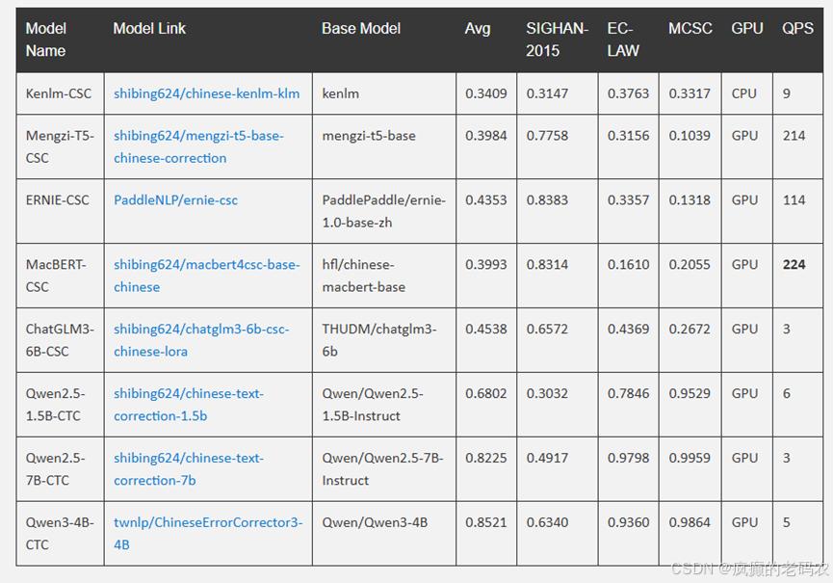Click Avg value 0.3984
This screenshot has width=833, height=583.
[x=486, y=136]
